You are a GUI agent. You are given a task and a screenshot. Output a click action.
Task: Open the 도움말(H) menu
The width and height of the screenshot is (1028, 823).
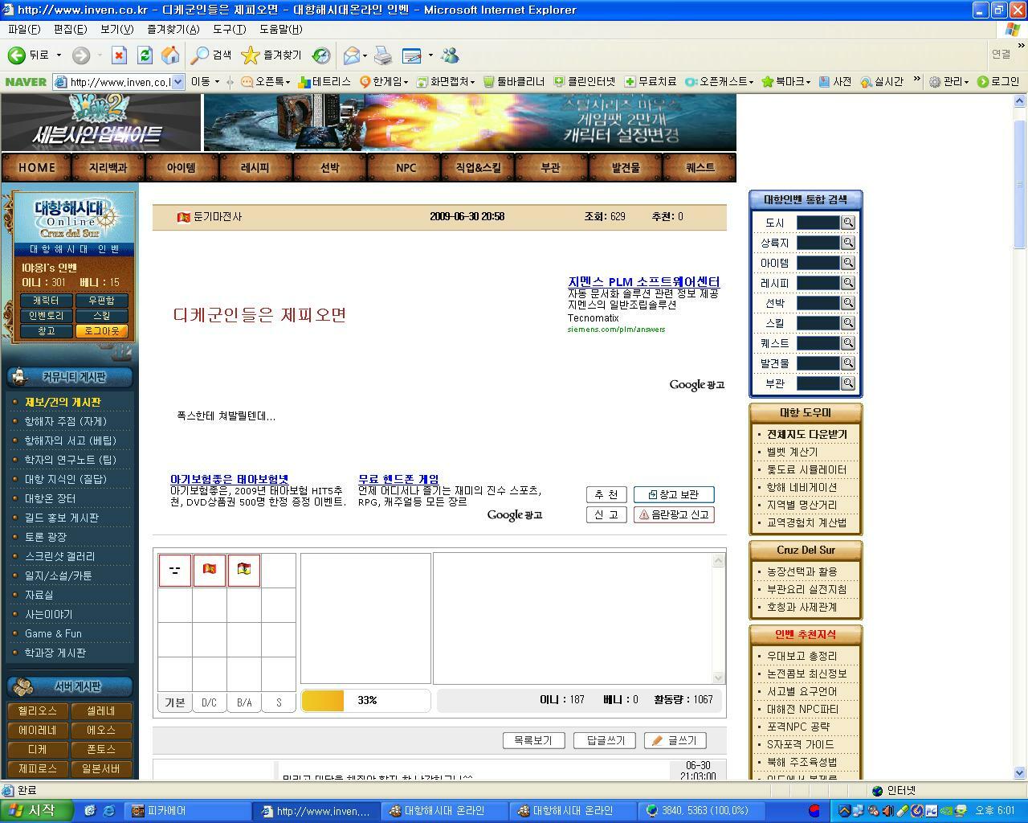pyautogui.click(x=280, y=29)
